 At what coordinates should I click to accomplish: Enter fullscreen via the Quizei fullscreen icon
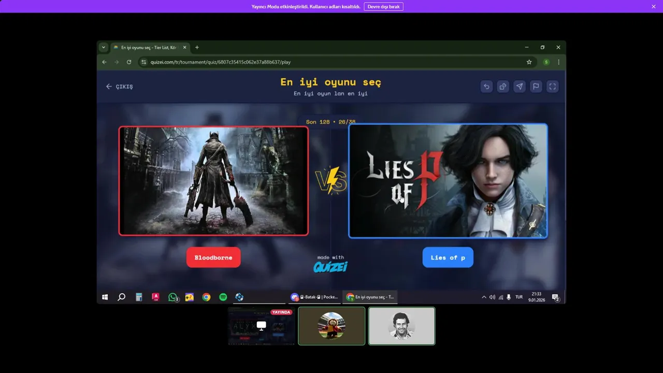pyautogui.click(x=553, y=87)
